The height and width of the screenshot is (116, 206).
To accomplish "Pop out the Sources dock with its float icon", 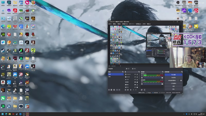I will point(139,72).
